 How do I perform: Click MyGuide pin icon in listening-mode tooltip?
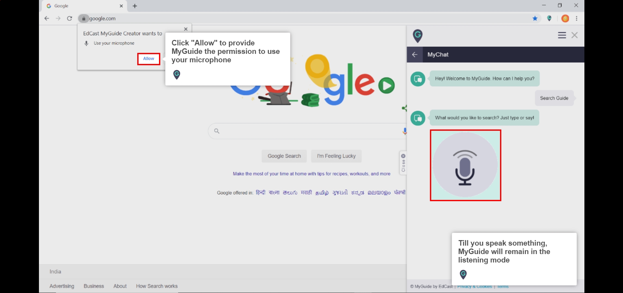tap(463, 275)
